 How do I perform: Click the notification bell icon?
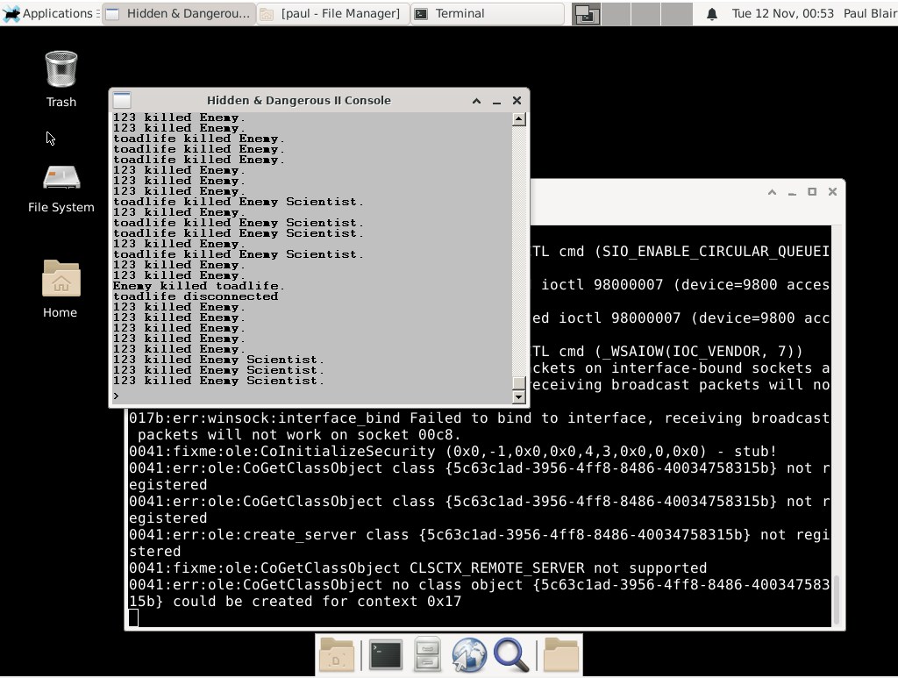(712, 14)
